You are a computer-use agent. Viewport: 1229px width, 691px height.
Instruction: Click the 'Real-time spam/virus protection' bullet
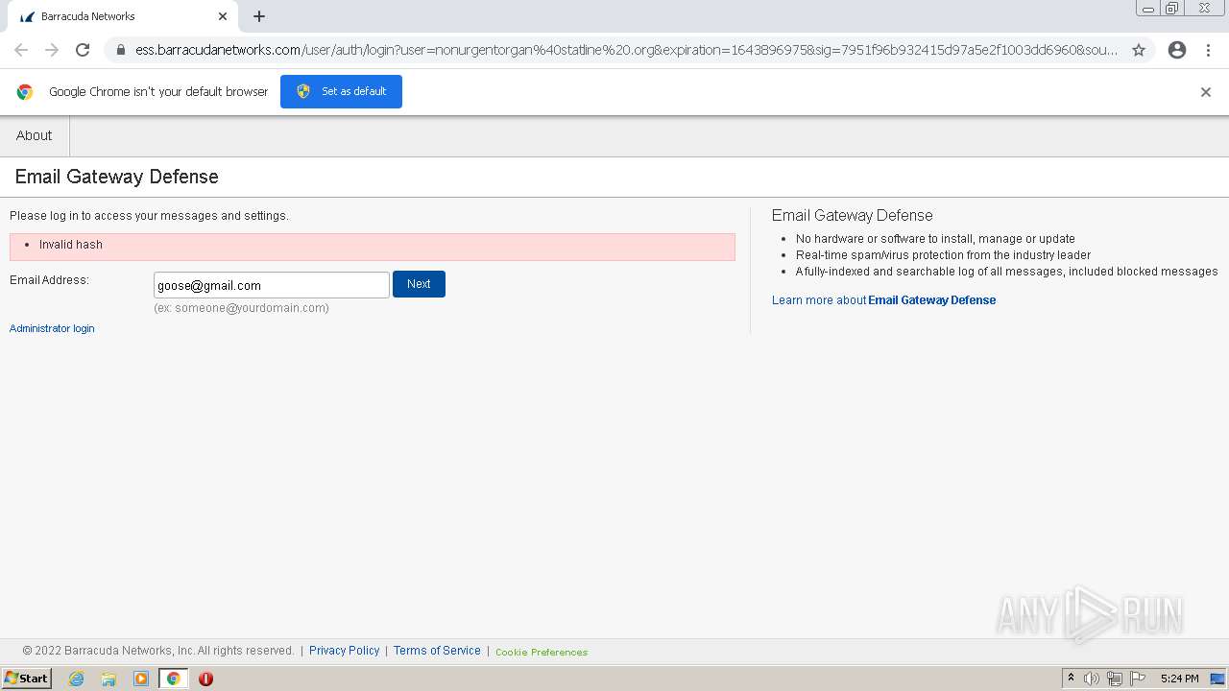pyautogui.click(x=943, y=255)
